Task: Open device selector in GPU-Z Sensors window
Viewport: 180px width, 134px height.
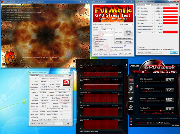Action: [149, 53]
